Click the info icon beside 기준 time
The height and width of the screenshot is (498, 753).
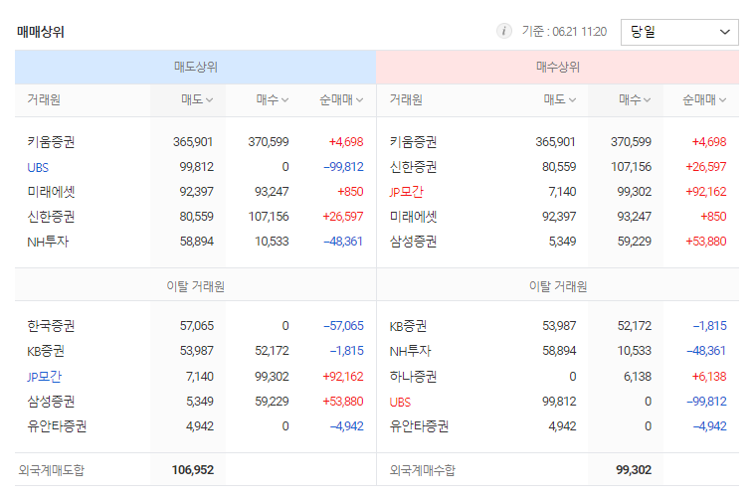(503, 32)
